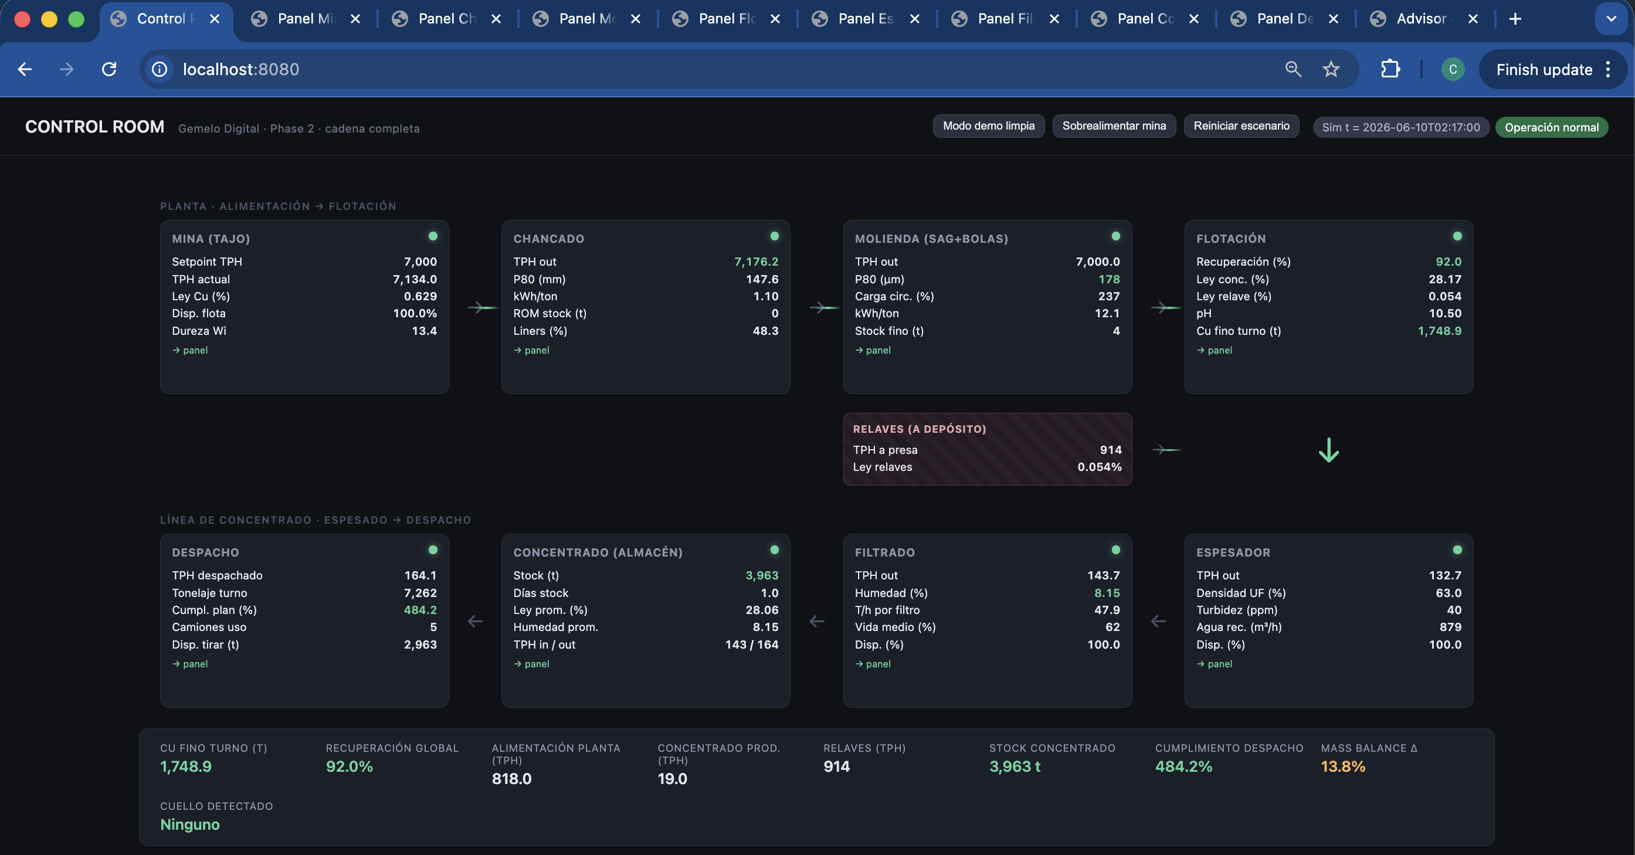The image size is (1635, 855).
Task: Open the Espesador panel link
Action: (1214, 663)
